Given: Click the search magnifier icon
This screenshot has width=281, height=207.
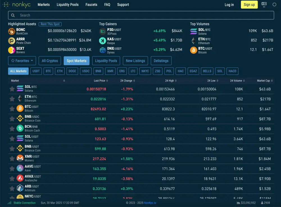Looking at the screenshot, I should [13, 15].
